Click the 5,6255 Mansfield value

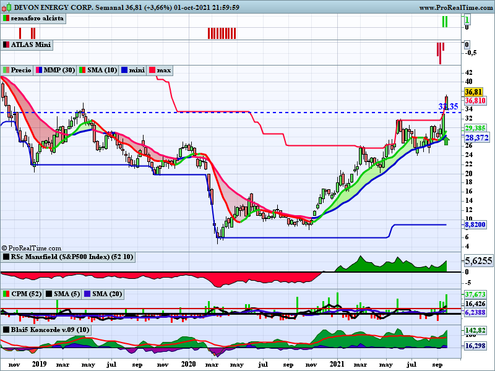(478, 261)
